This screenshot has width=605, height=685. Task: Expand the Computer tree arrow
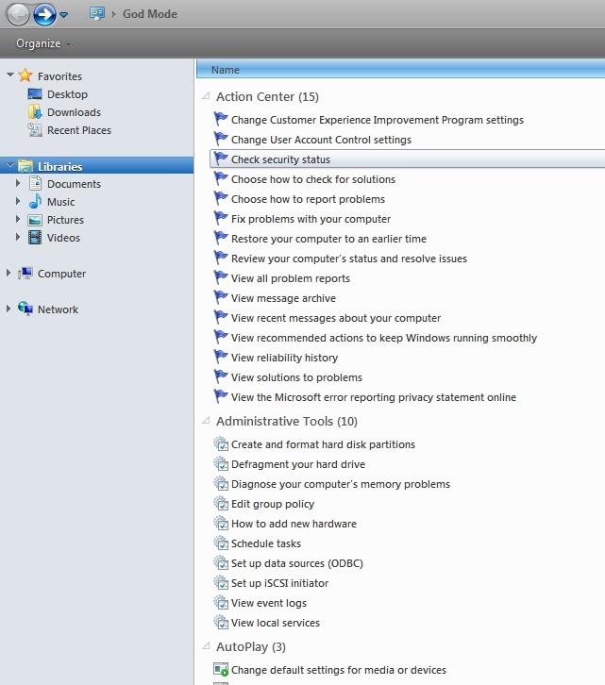tap(8, 273)
